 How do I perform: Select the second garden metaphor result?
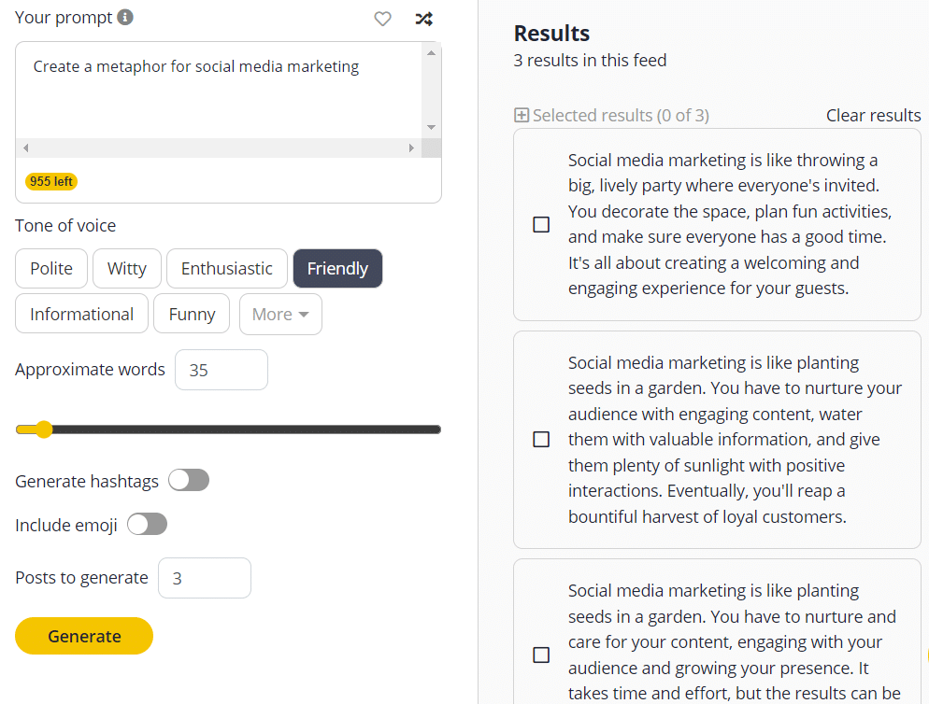[x=541, y=439]
